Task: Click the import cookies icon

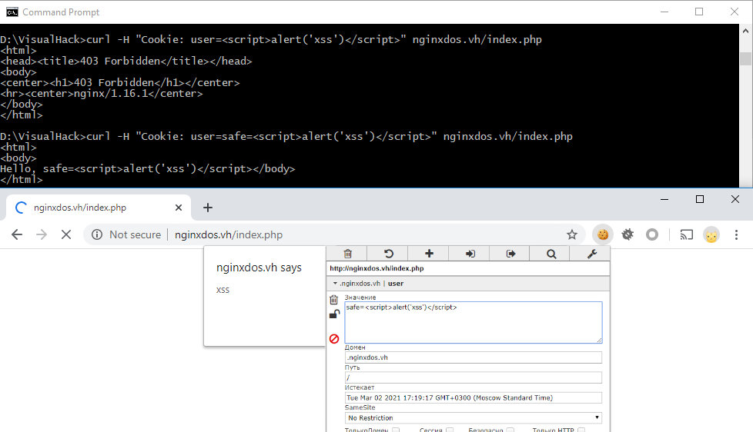Action: 470,254
